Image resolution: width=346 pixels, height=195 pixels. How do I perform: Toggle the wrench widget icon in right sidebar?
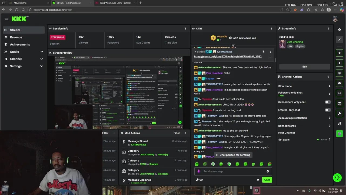click(x=340, y=113)
